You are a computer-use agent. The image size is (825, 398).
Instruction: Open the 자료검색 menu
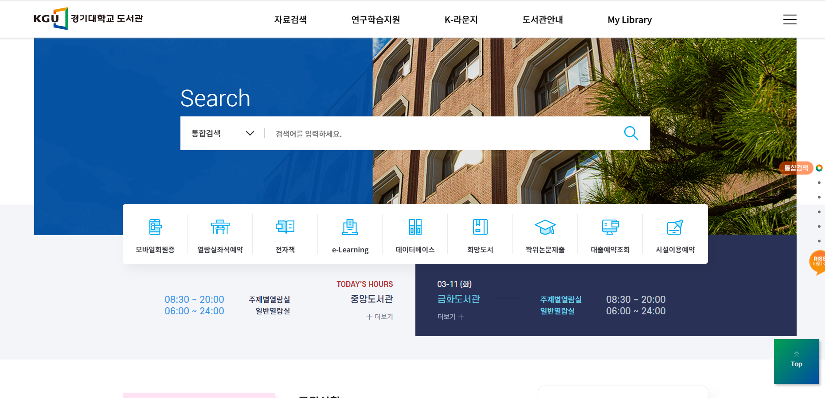[290, 20]
